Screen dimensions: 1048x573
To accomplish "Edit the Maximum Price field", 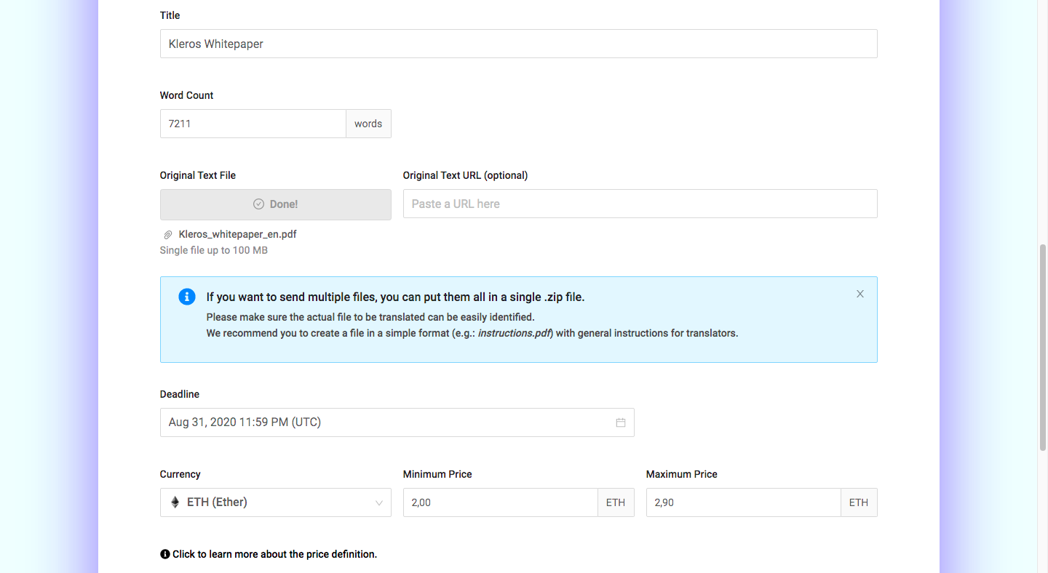I will tap(743, 502).
